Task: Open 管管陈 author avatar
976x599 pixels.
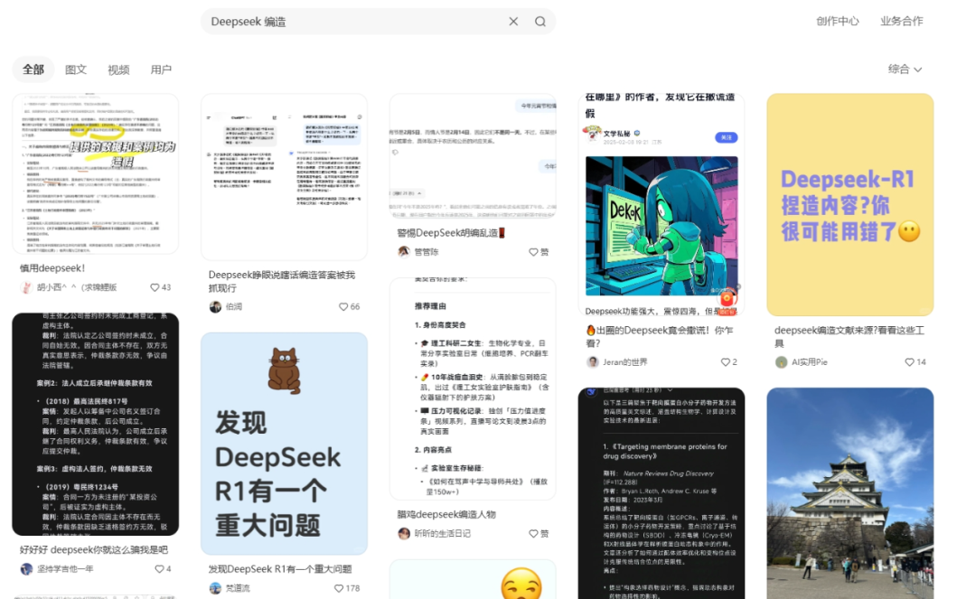Action: coord(404,252)
